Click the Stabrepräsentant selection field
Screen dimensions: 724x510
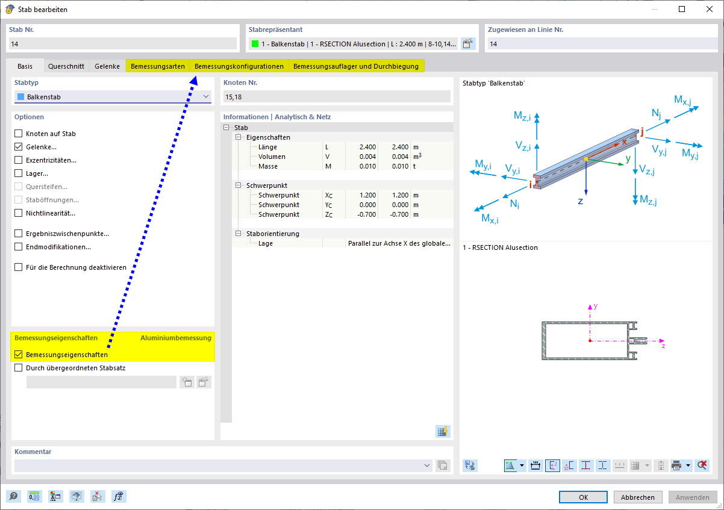pos(354,43)
